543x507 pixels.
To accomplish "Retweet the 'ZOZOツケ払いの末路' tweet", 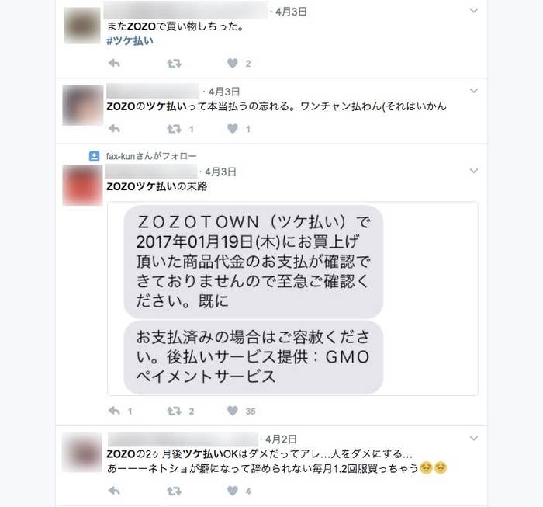I will coord(175,411).
